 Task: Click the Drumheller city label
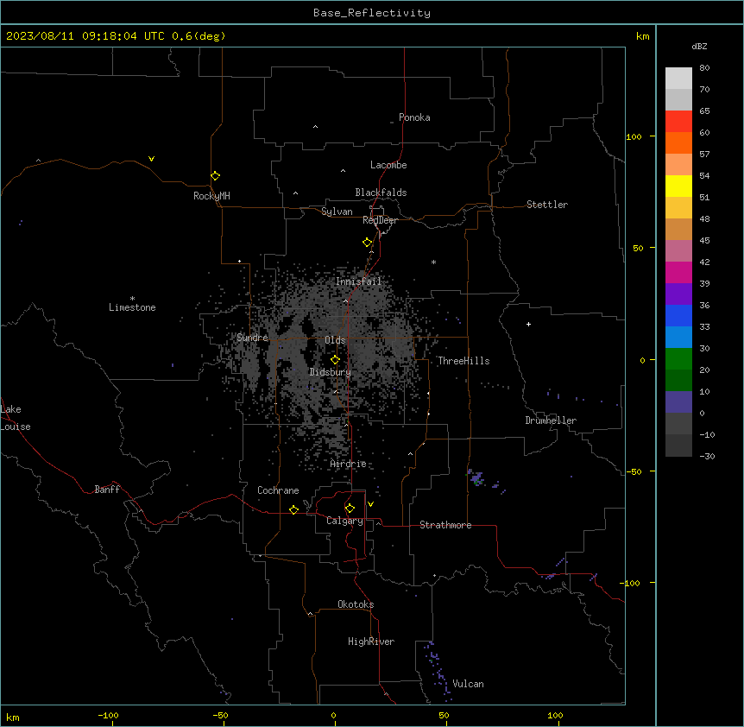pyautogui.click(x=551, y=420)
